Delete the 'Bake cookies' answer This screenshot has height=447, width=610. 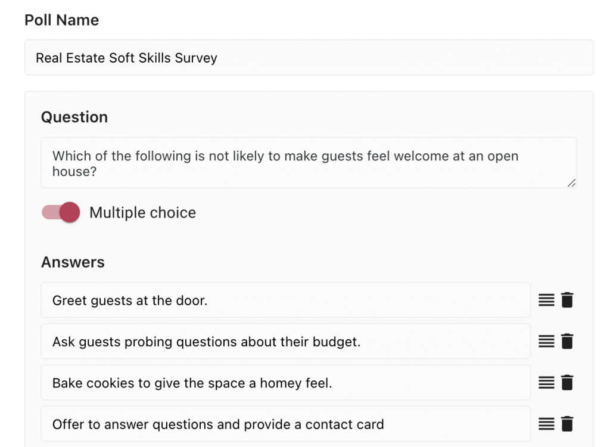[x=567, y=383]
